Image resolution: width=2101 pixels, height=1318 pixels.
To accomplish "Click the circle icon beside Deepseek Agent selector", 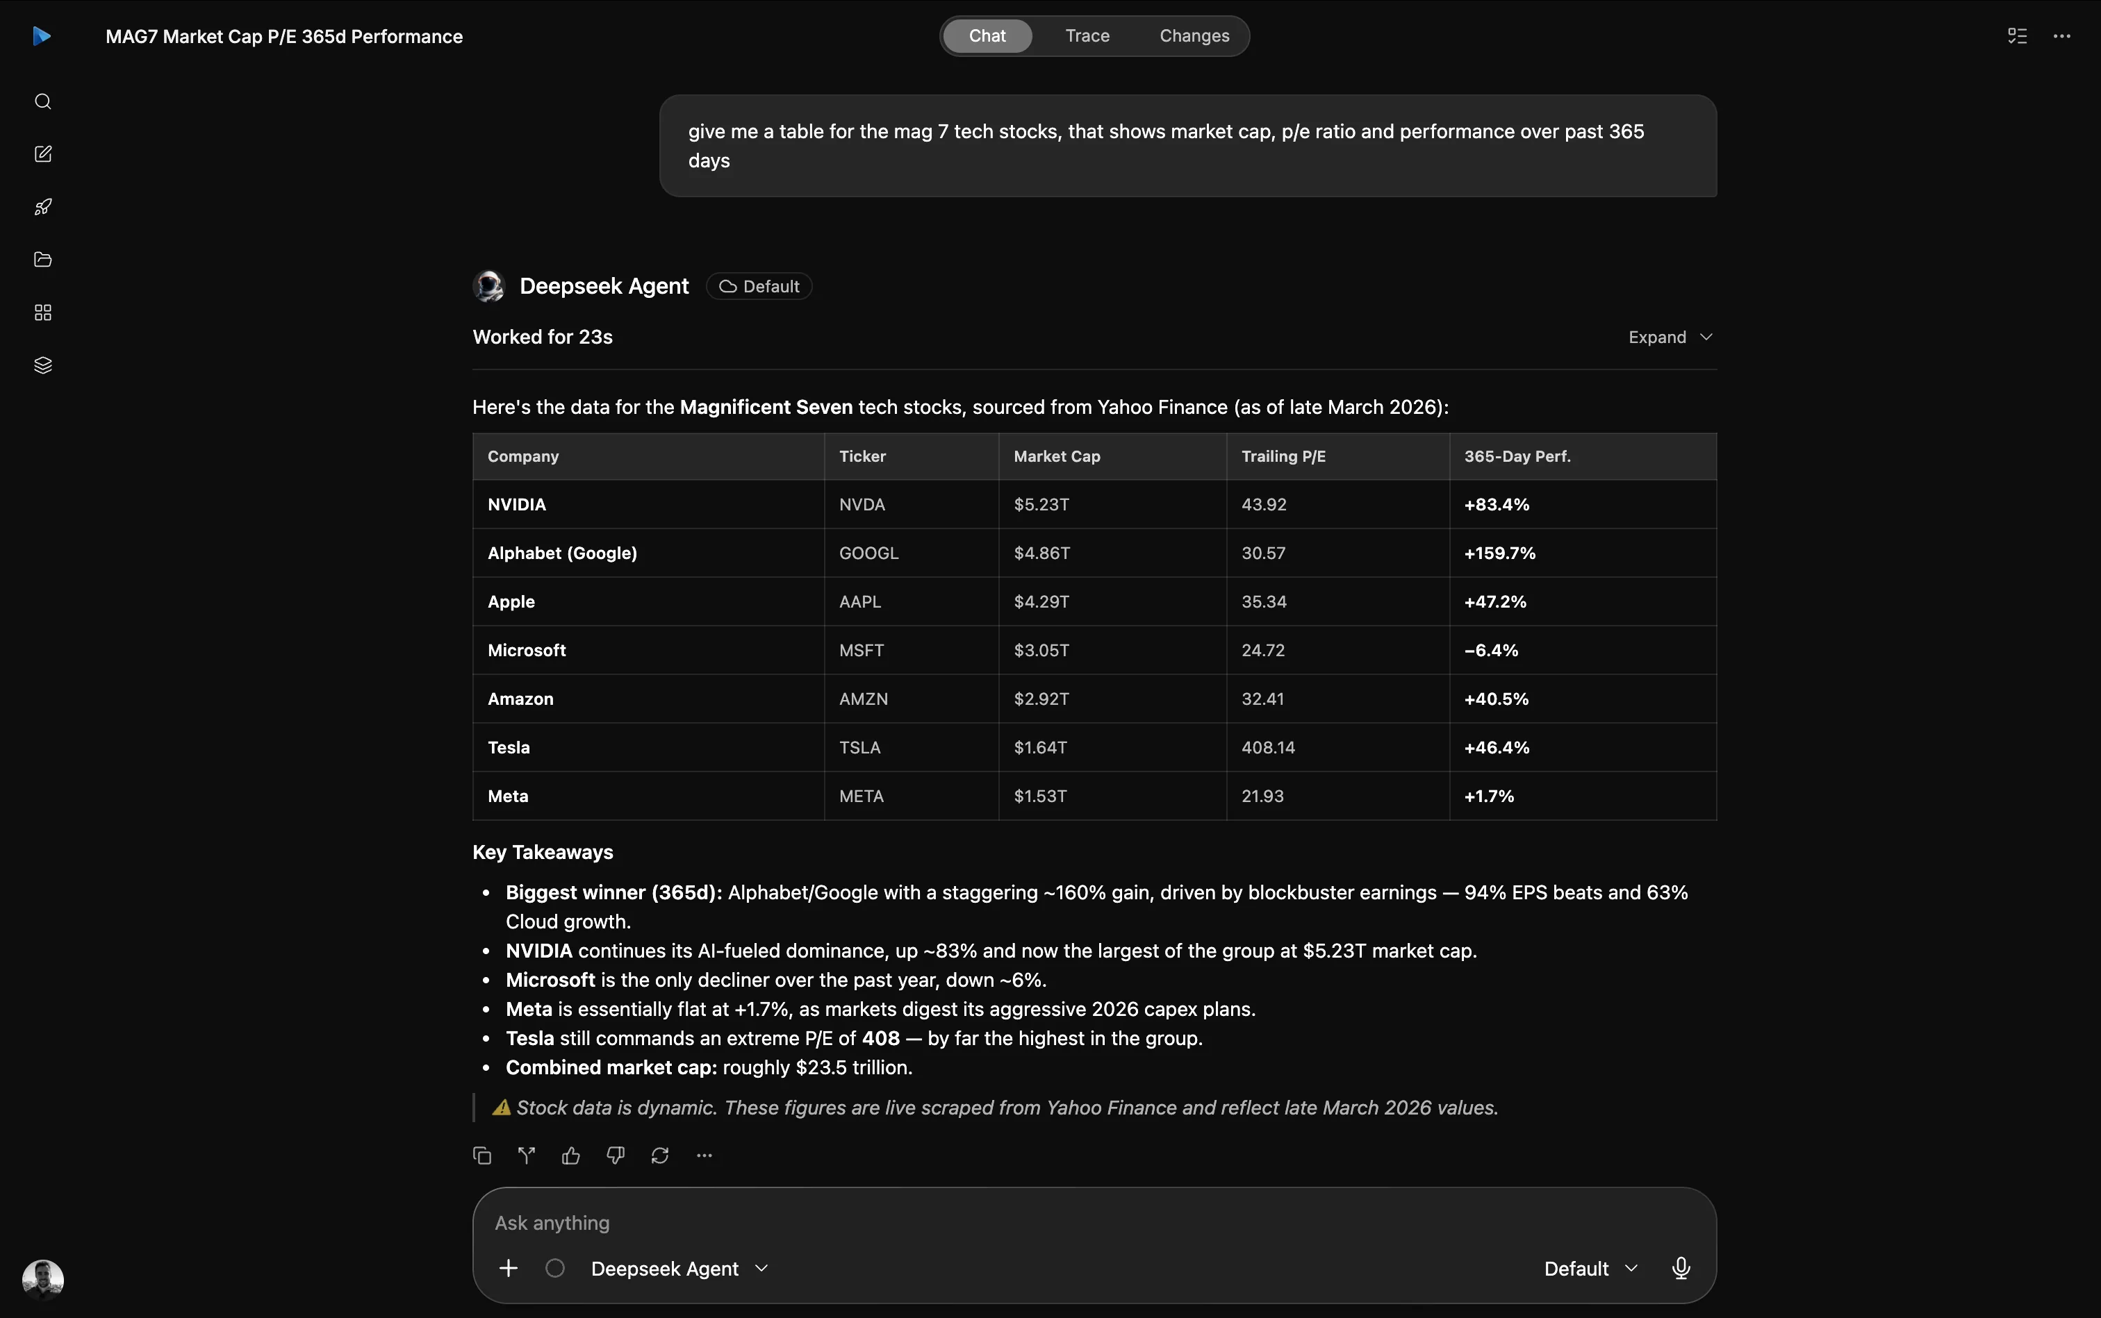I will pyautogui.click(x=556, y=1268).
